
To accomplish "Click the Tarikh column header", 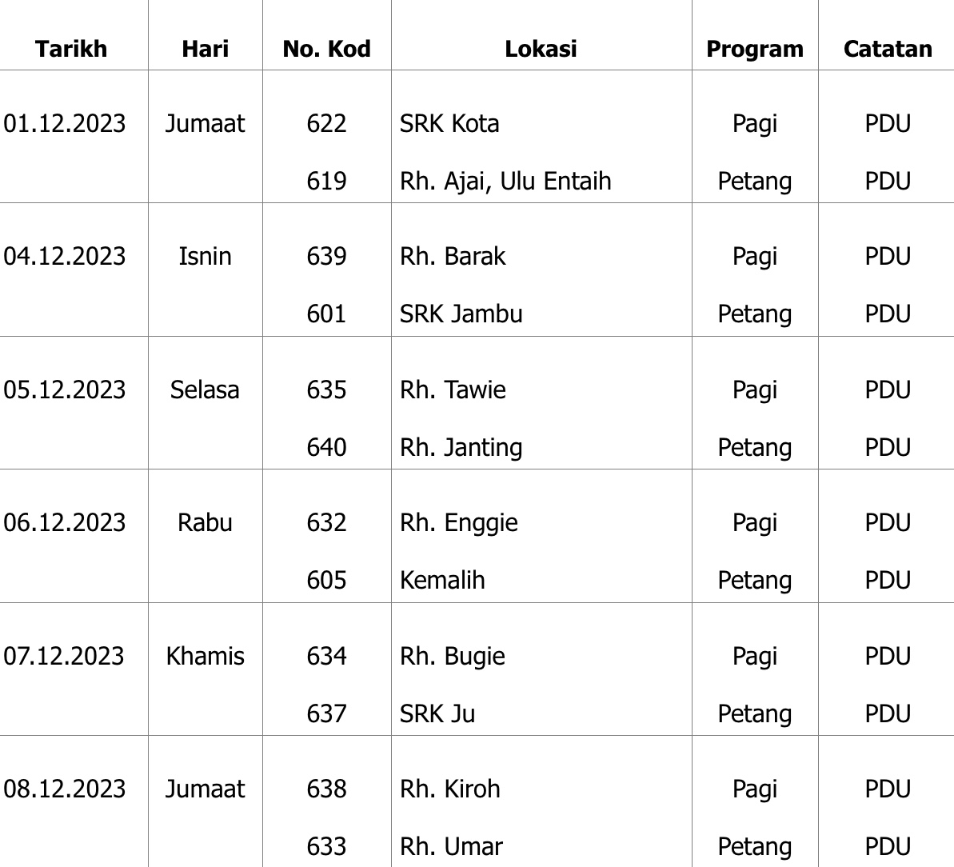I will coord(71,49).
